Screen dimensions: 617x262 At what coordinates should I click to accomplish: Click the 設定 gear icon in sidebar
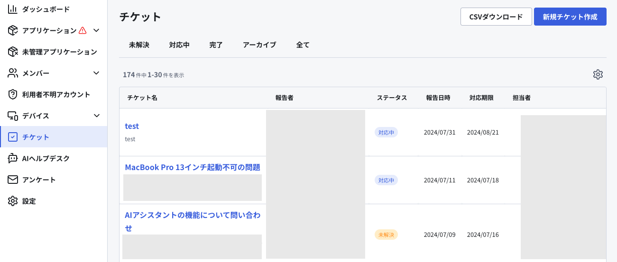coord(13,201)
